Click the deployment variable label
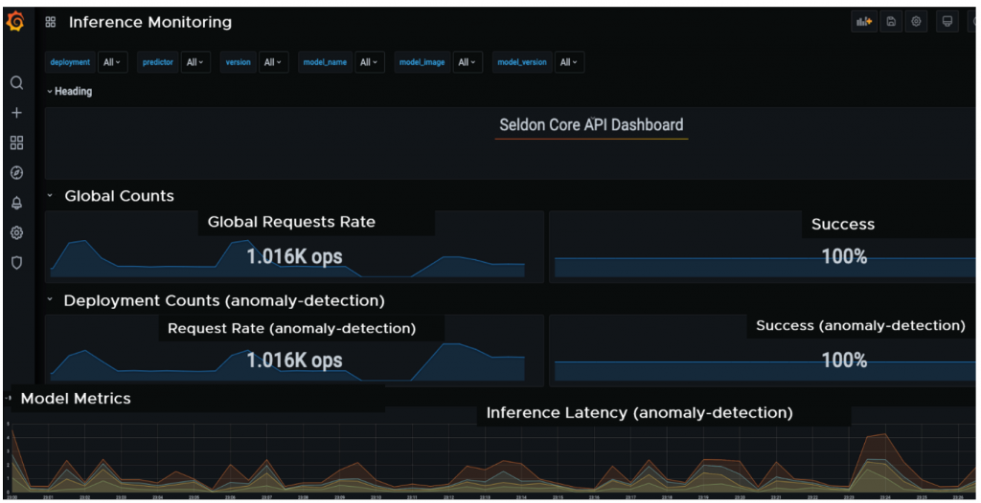Image resolution: width=981 pixels, height=503 pixels. (x=70, y=62)
